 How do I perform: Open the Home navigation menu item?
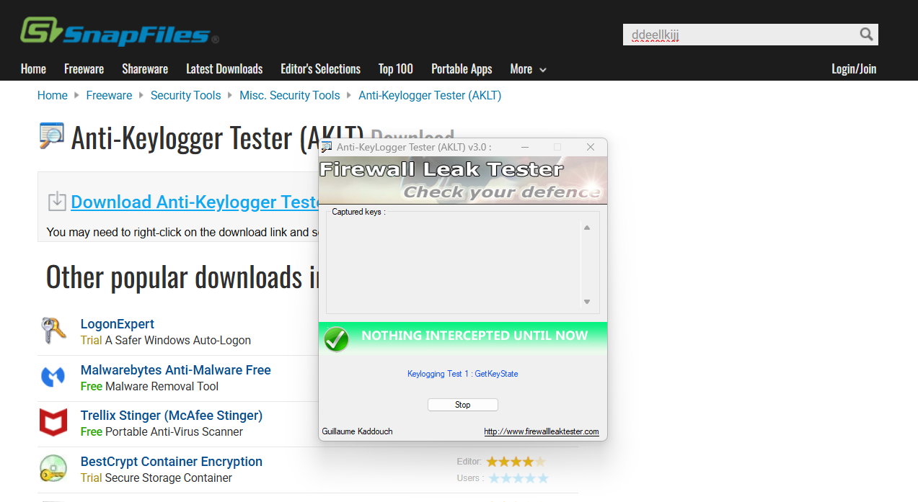(33, 69)
